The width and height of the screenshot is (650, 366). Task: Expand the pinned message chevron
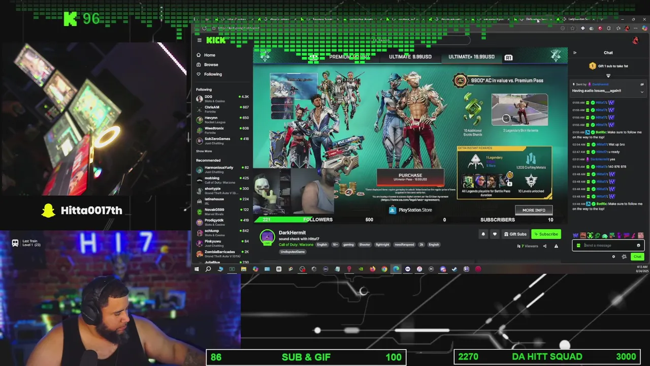[x=642, y=92]
